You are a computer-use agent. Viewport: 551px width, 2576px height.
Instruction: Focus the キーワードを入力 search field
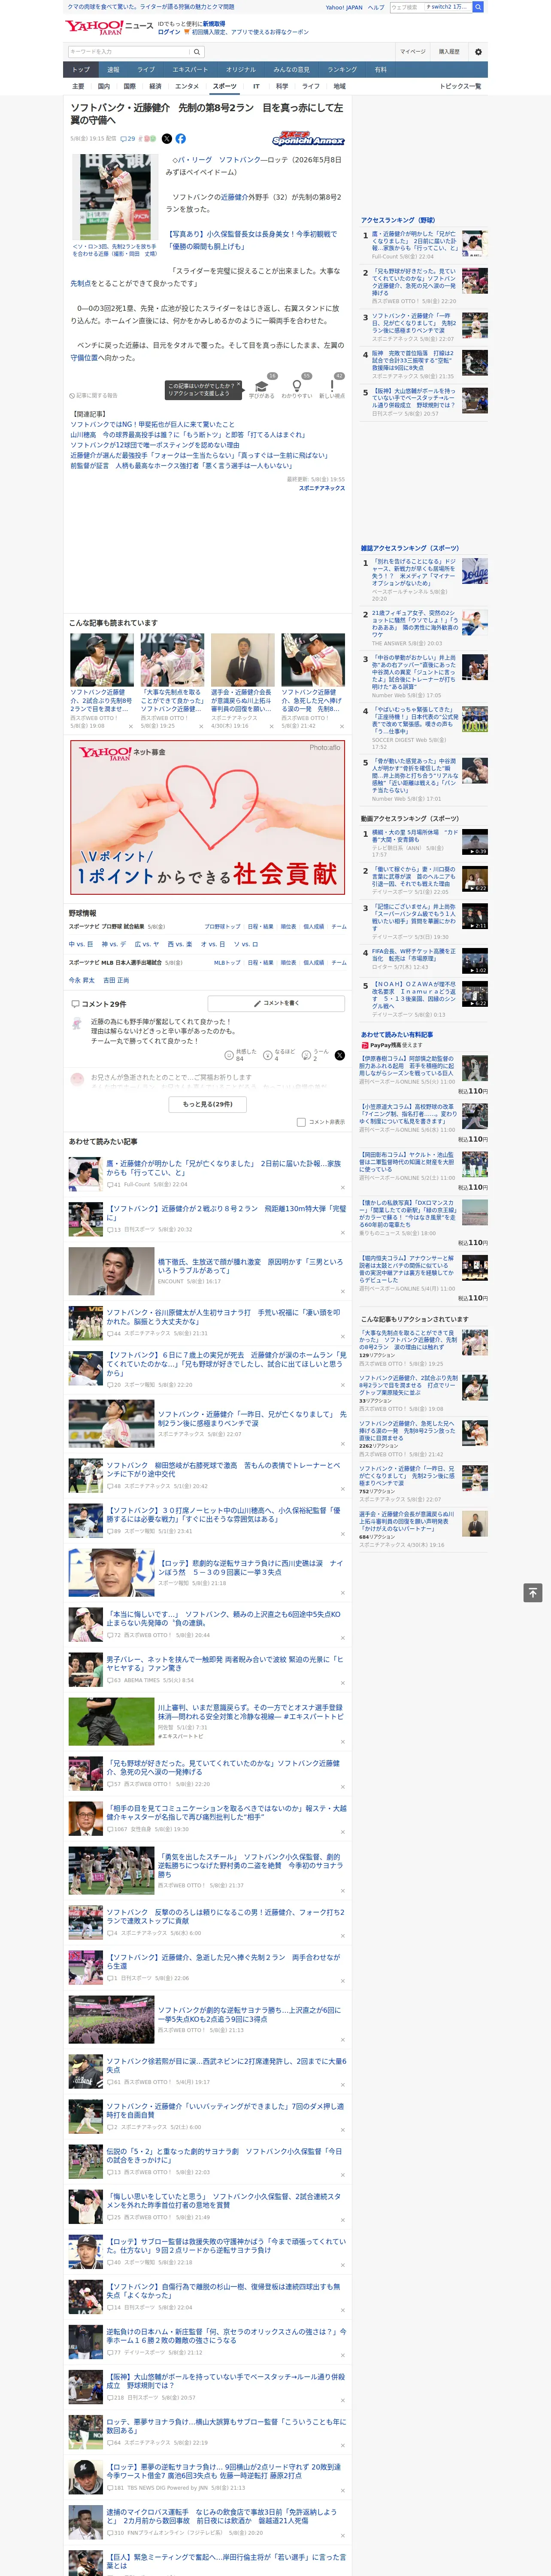(129, 51)
